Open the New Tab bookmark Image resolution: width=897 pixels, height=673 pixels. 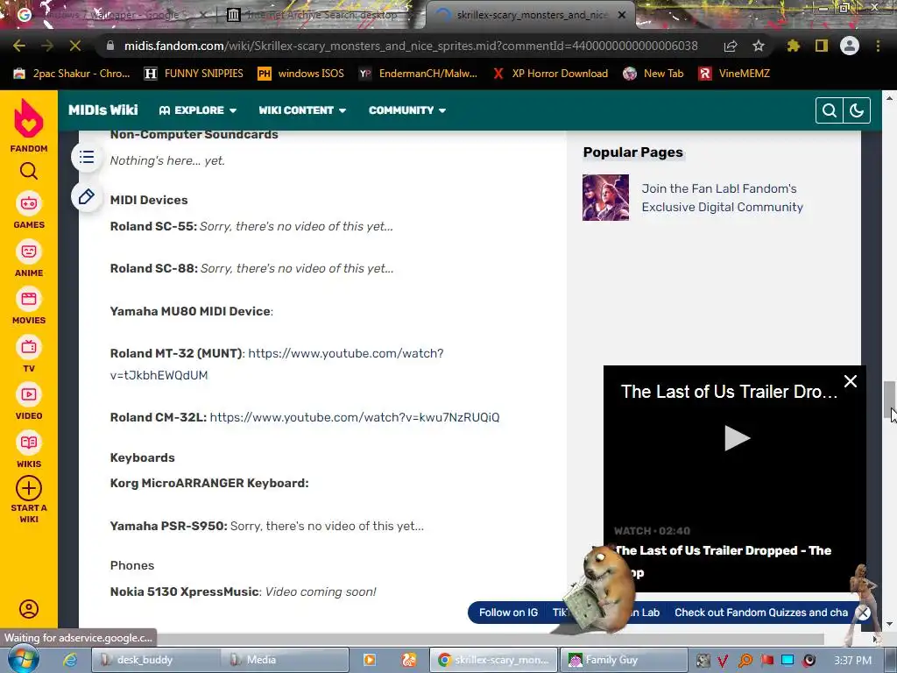point(653,74)
